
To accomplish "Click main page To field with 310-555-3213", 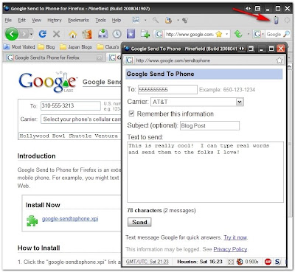I will 71,105.
